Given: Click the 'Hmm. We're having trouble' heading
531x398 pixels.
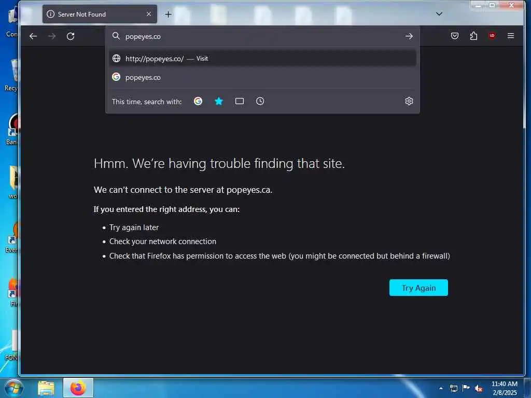Looking at the screenshot, I should click(x=219, y=163).
